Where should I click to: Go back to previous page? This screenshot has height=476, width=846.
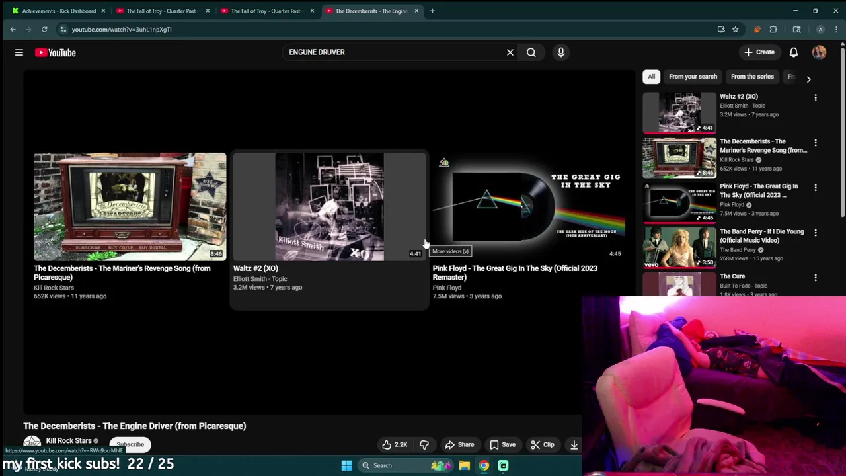[x=13, y=29]
